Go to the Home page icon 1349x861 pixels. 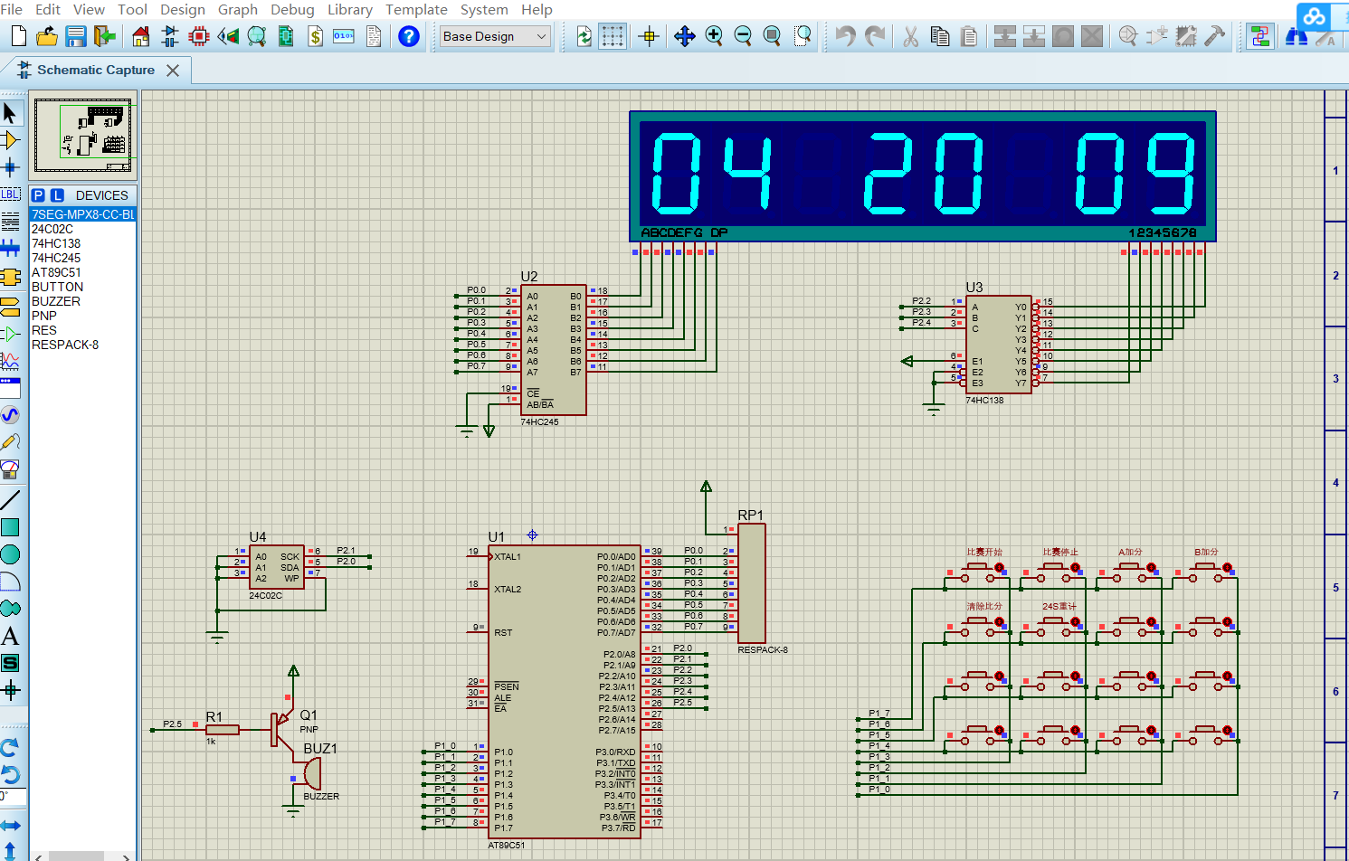pyautogui.click(x=140, y=36)
